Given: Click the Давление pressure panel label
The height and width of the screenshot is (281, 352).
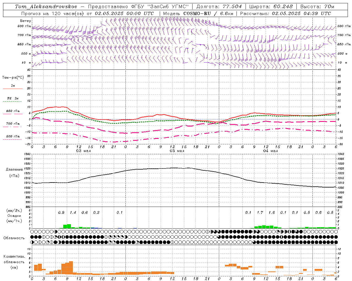Looking at the screenshot, I should pos(14,170).
